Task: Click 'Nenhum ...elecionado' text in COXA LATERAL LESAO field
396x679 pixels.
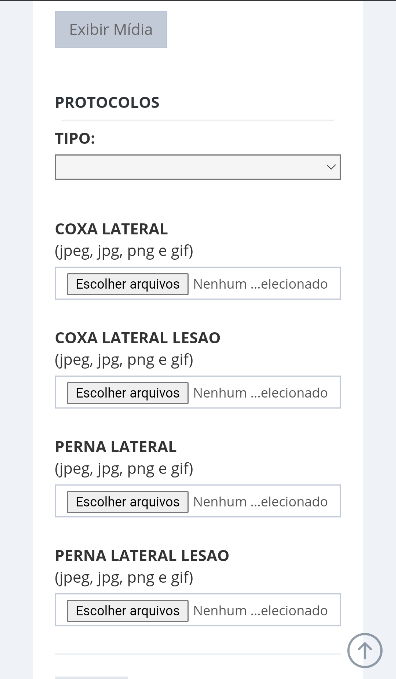Action: [260, 393]
